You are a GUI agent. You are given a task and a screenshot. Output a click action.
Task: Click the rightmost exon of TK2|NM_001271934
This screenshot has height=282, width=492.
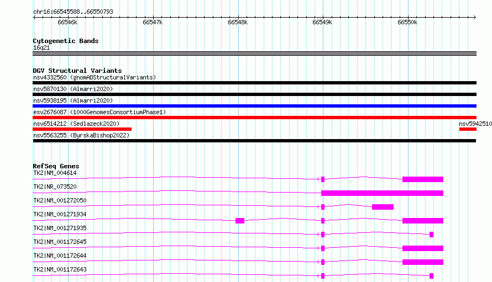coord(423,221)
